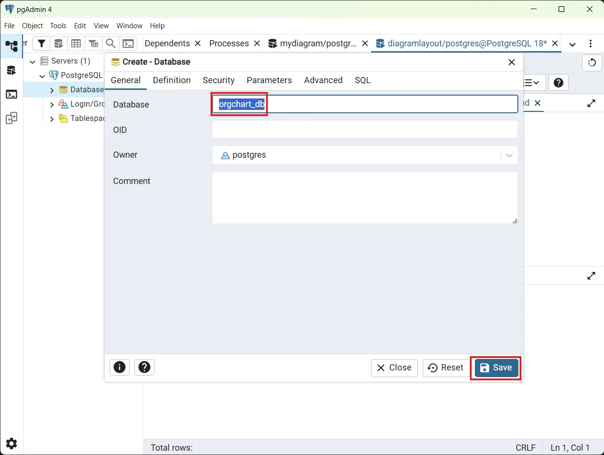Maximize lower results panel with expand arrows
This screenshot has height=455, width=604.
click(592, 276)
